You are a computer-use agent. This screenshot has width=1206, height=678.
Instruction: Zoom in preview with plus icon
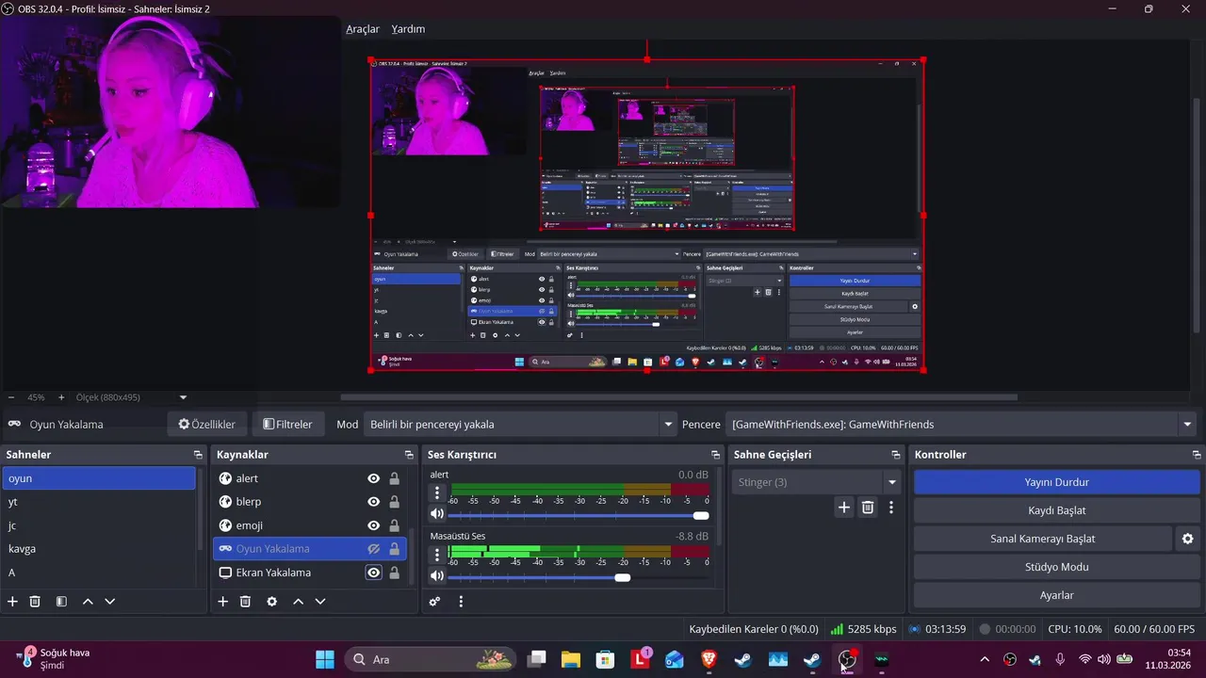coord(61,397)
